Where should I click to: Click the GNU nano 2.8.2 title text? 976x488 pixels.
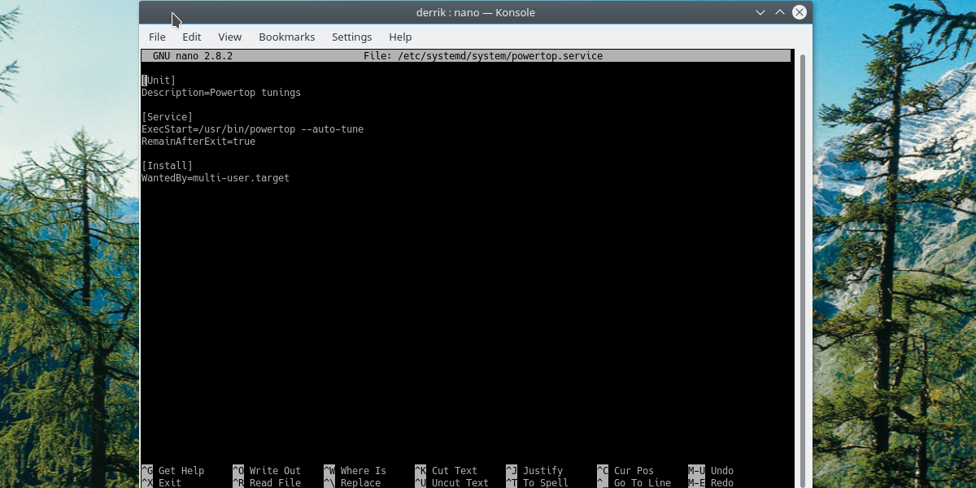[193, 56]
